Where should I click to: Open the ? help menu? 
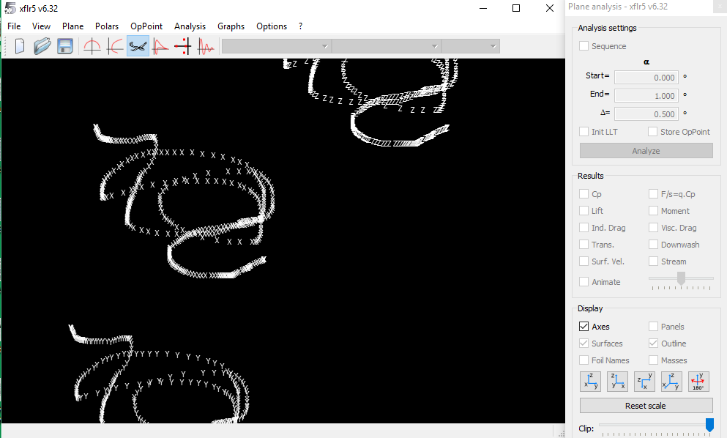[x=300, y=26]
